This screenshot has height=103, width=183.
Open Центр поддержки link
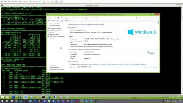(x=54, y=68)
